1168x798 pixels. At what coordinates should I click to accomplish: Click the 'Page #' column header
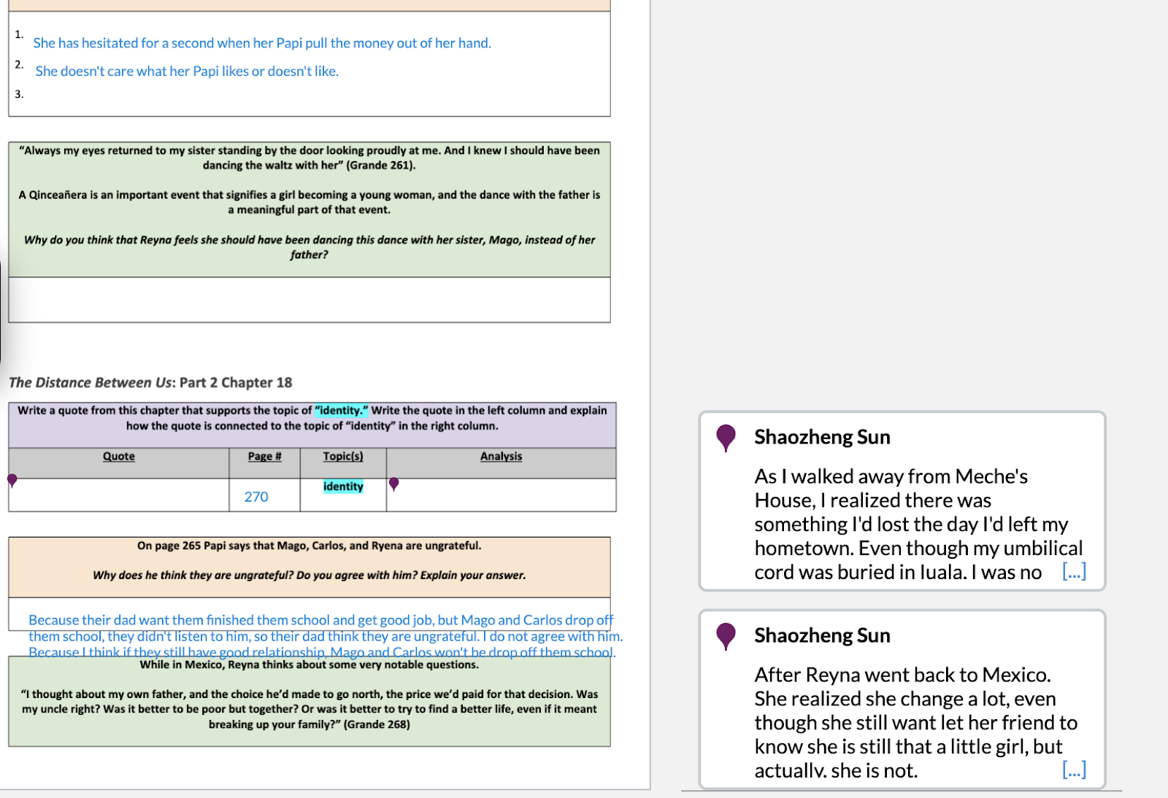264,457
